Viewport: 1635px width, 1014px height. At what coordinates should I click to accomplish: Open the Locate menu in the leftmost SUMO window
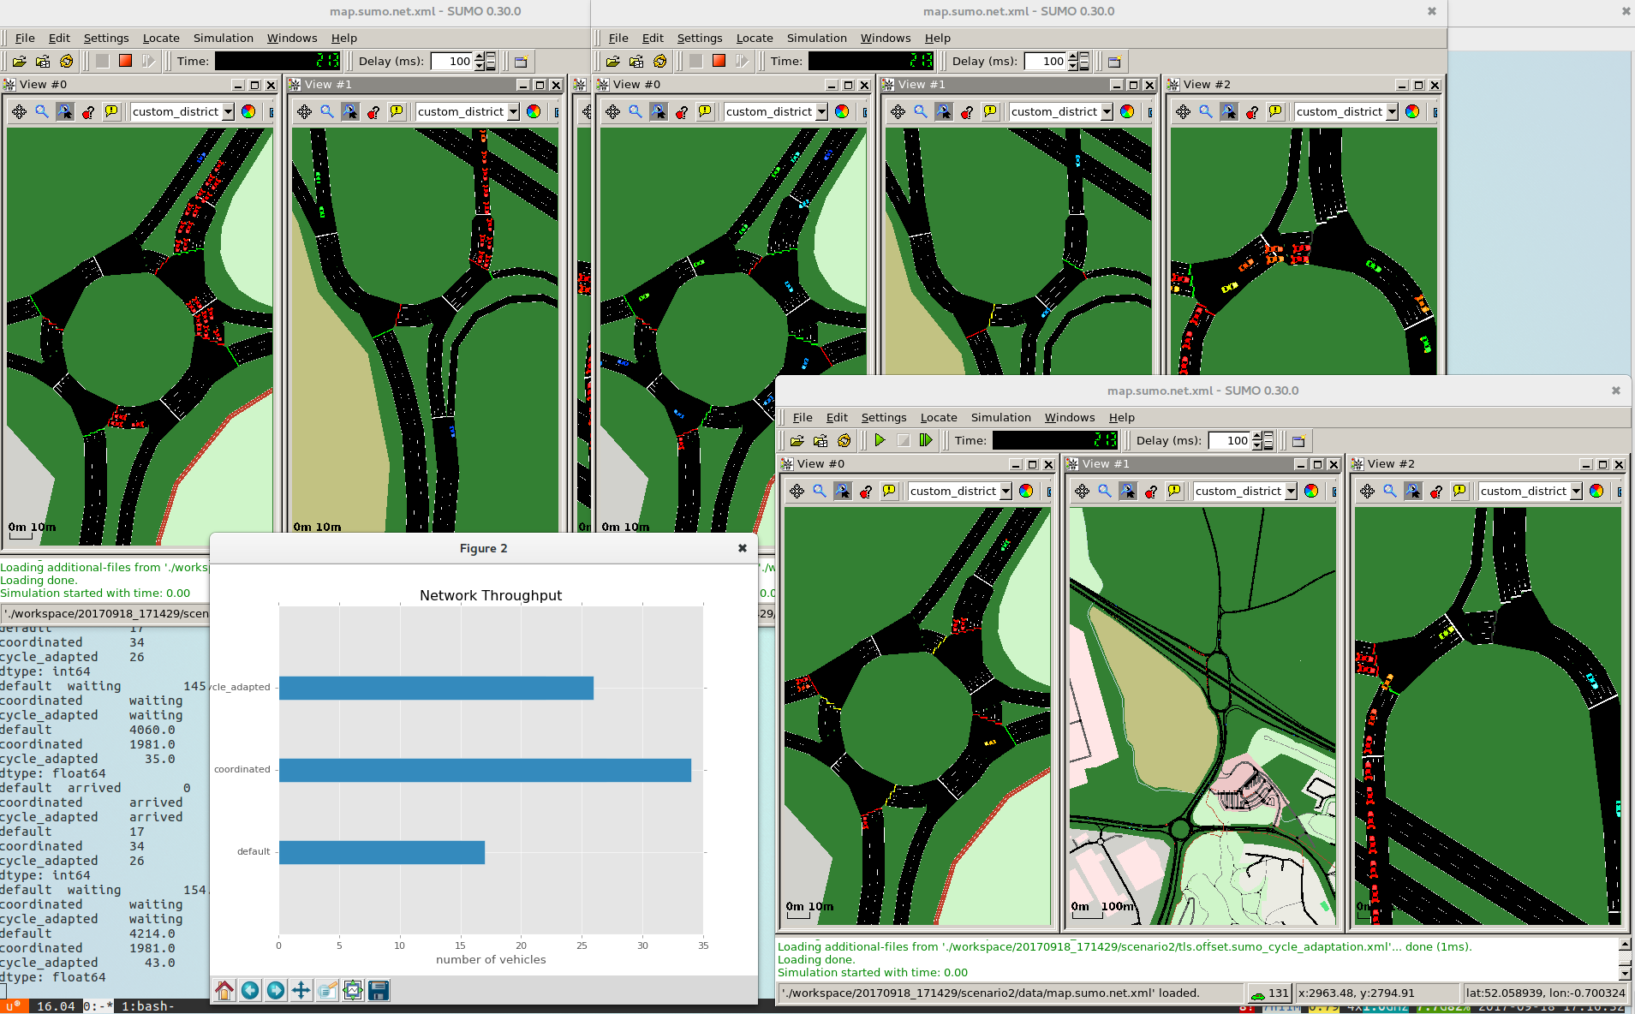[161, 38]
